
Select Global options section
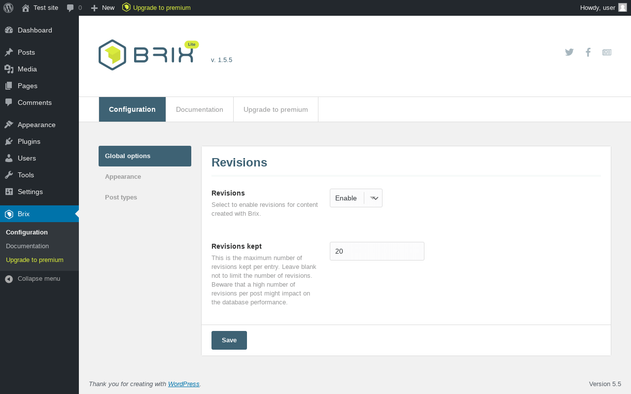(145, 156)
